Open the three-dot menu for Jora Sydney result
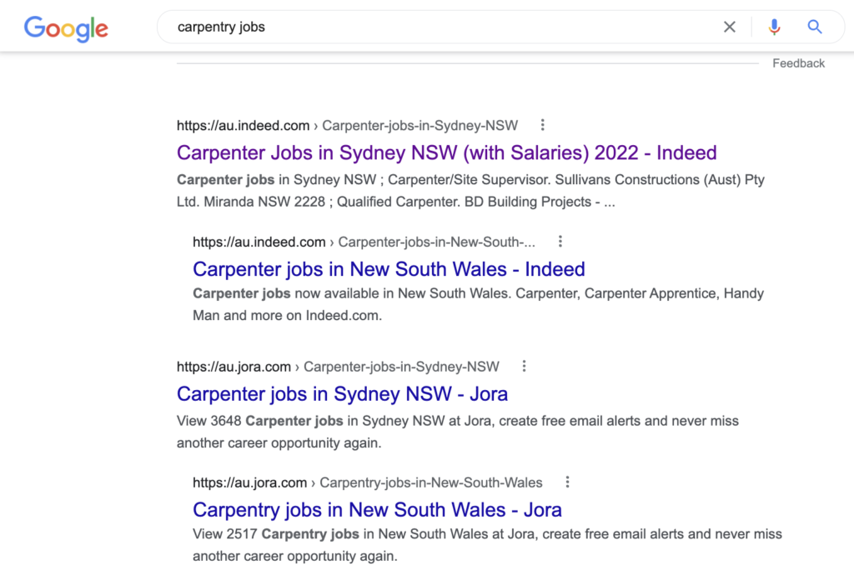The image size is (854, 585). click(x=524, y=366)
